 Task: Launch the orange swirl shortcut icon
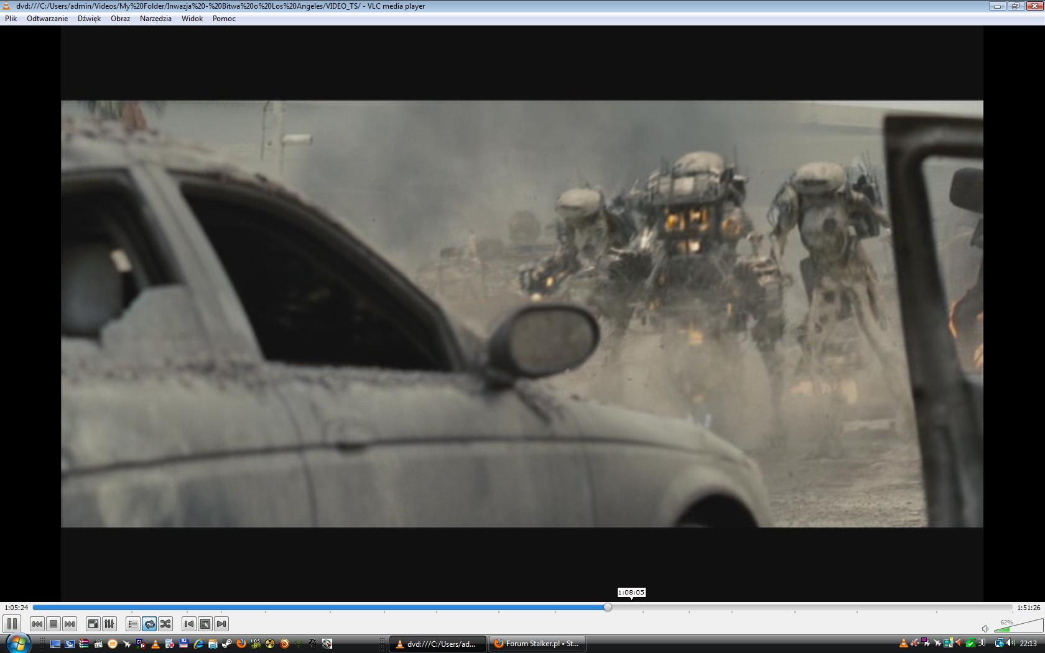point(284,644)
